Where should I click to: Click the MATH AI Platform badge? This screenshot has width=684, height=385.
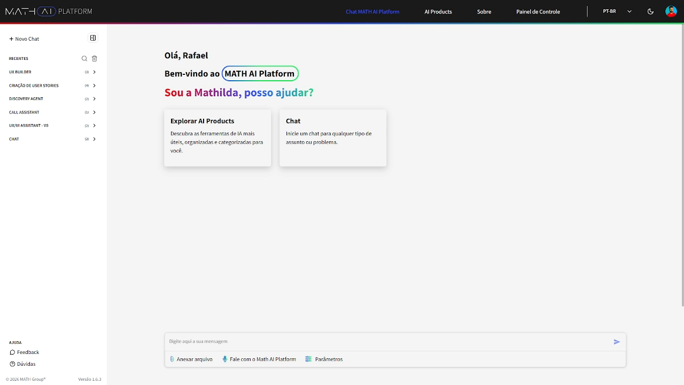tap(260, 74)
